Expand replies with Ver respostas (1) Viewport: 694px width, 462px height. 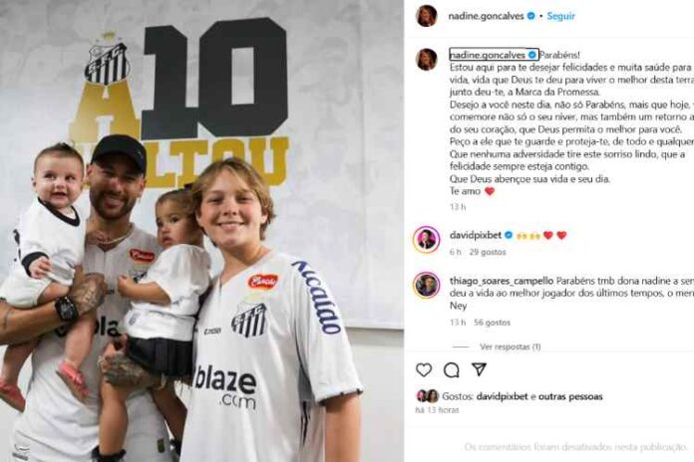pyautogui.click(x=510, y=346)
